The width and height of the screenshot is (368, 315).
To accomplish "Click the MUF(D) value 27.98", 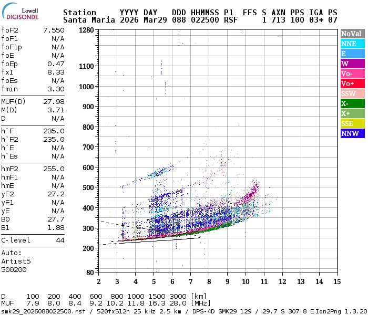I will (x=54, y=101).
